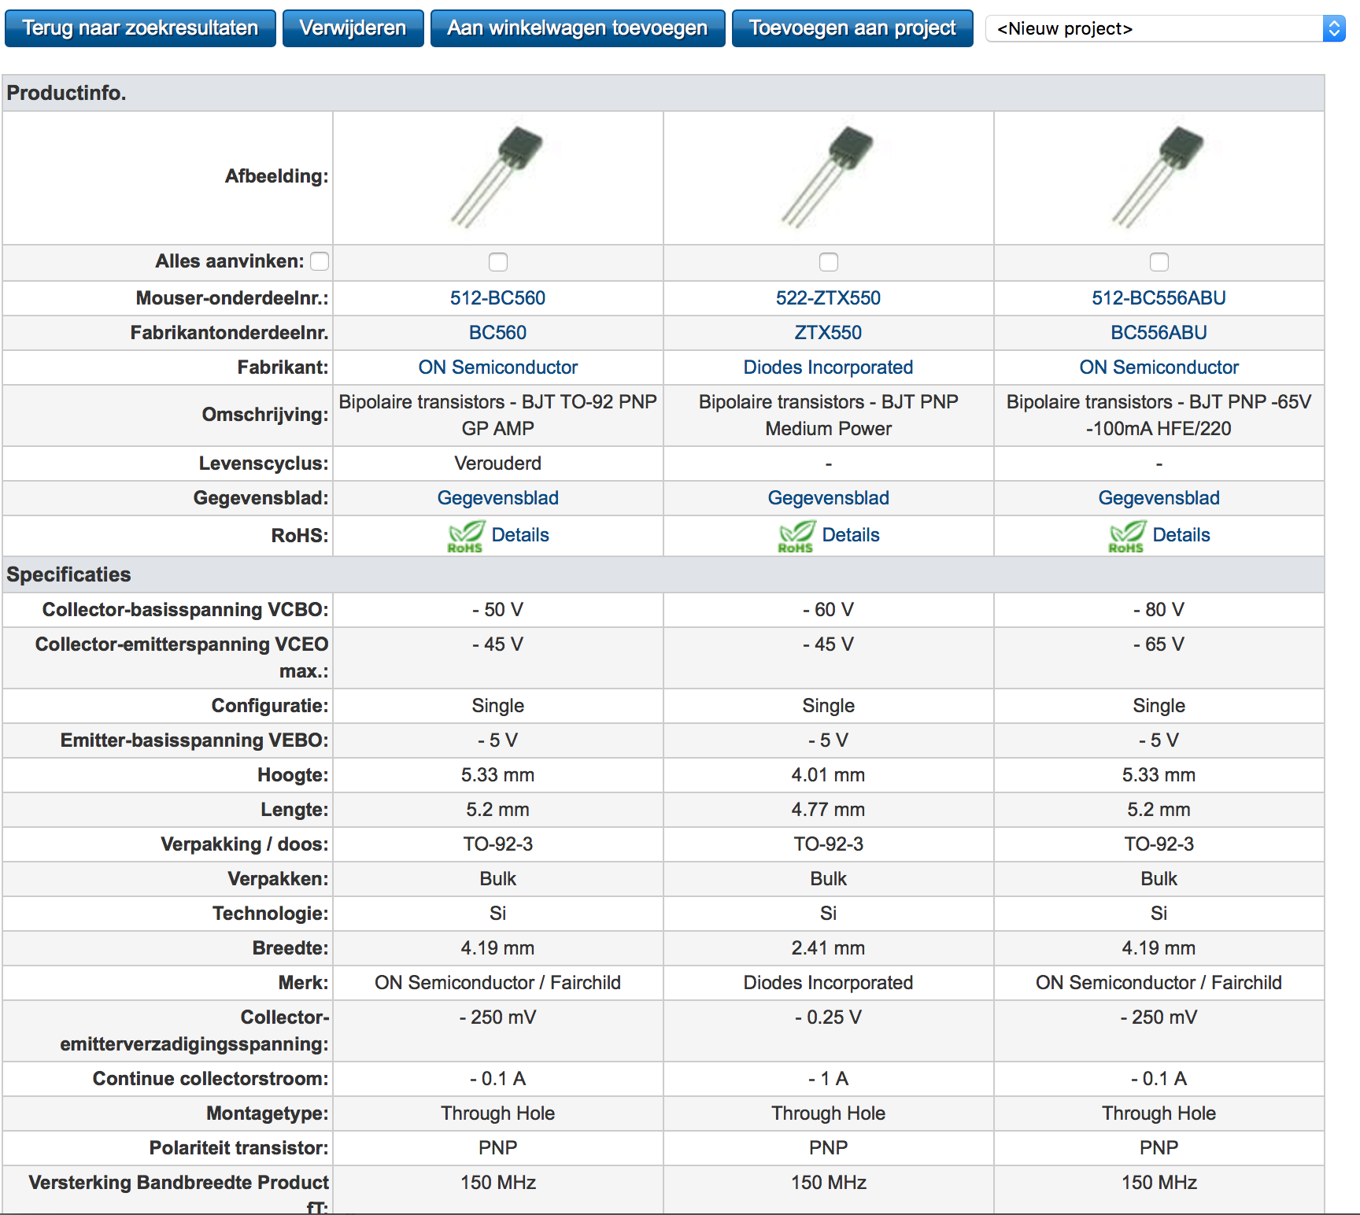Click the 'Montagetype:' row label
This screenshot has width=1360, height=1215.
[267, 1113]
